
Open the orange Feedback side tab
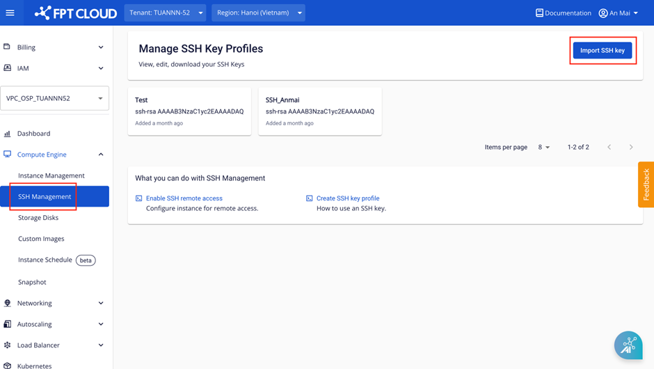tap(646, 184)
